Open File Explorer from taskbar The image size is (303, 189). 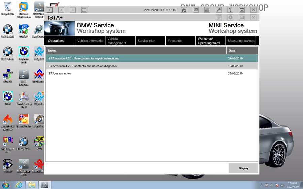point(32,185)
